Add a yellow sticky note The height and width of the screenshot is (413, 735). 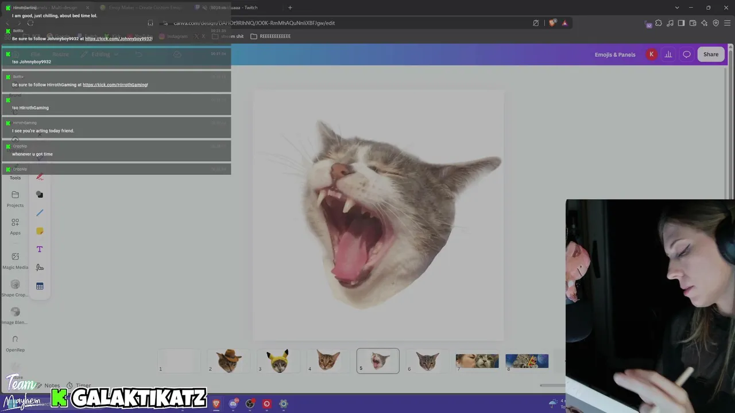(x=40, y=231)
